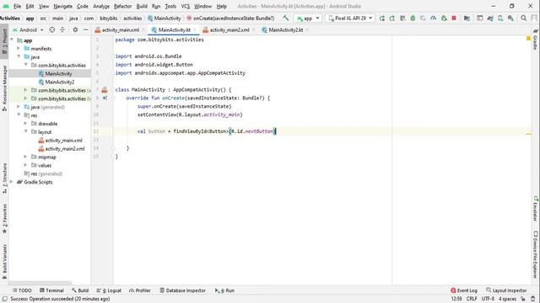Click the Event Log red badge icon
The width and height of the screenshot is (540, 303).
coord(453,290)
